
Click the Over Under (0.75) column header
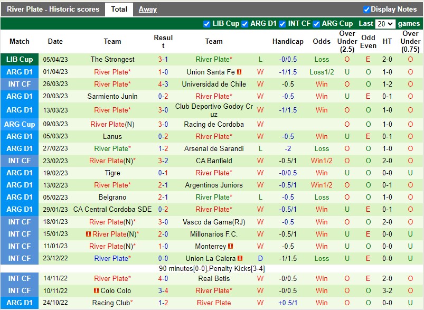[410, 41]
